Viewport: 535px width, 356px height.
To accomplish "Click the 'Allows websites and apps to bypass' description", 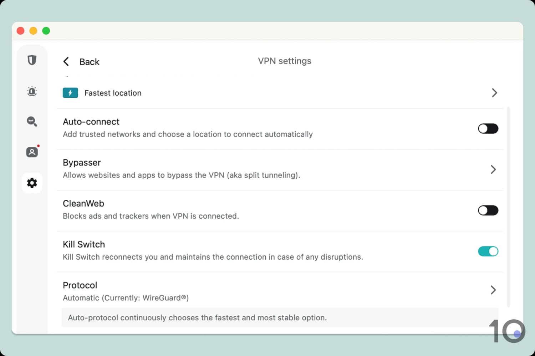I will click(182, 175).
